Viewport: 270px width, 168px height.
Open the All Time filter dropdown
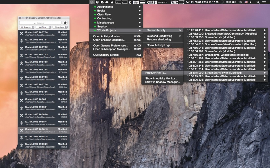(x=44, y=27)
